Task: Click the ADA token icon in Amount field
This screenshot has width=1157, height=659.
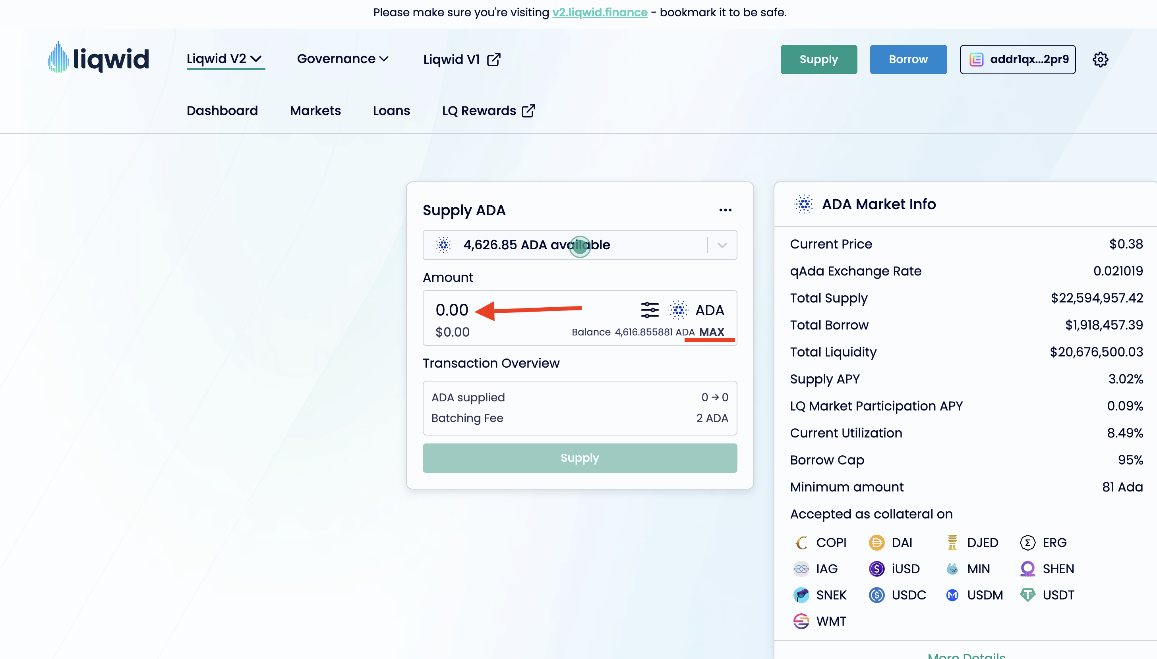Action: click(x=678, y=310)
